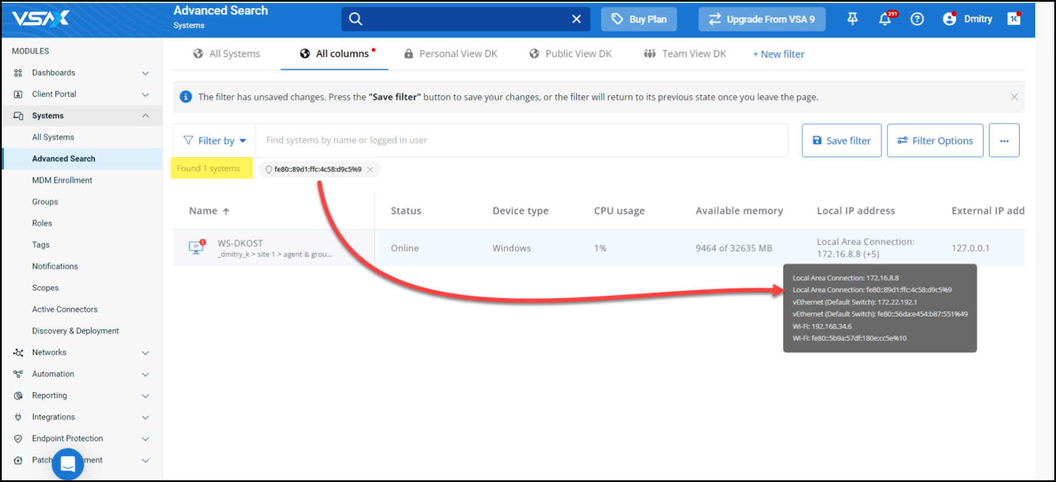Screen dimensions: 1056x482
Task: Click + New filter link
Action: click(x=778, y=54)
